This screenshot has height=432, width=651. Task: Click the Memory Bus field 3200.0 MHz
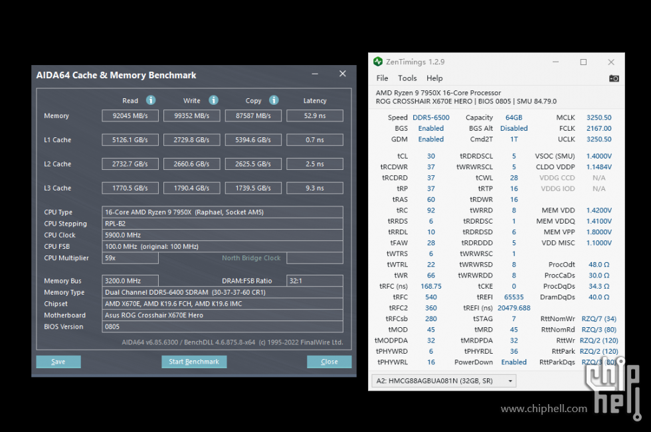(x=130, y=281)
